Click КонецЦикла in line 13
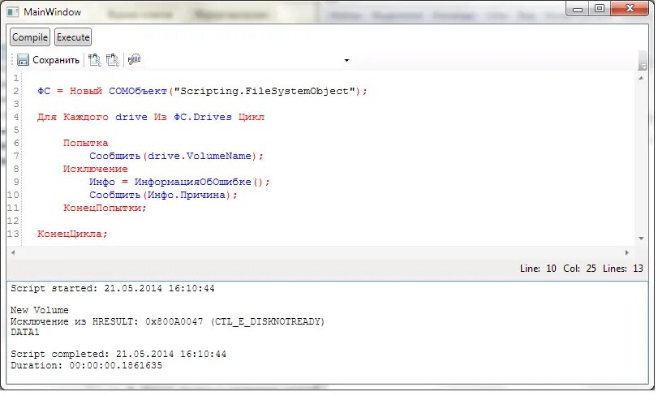 pos(70,235)
